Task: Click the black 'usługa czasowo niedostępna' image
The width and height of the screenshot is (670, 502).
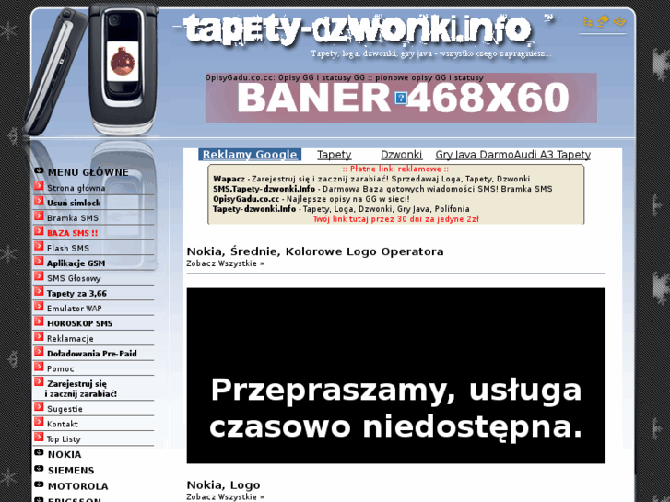Action: [x=396, y=376]
